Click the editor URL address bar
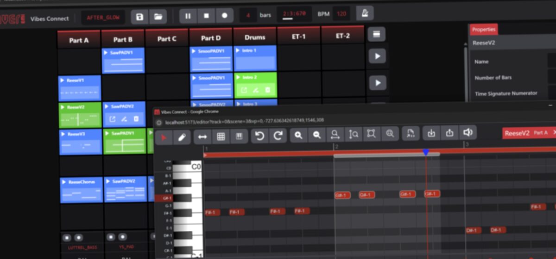The image size is (556, 259). (x=244, y=121)
